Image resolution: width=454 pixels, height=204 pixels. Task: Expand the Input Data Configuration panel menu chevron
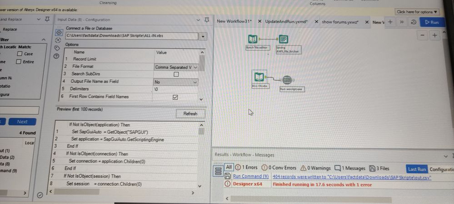198,20
